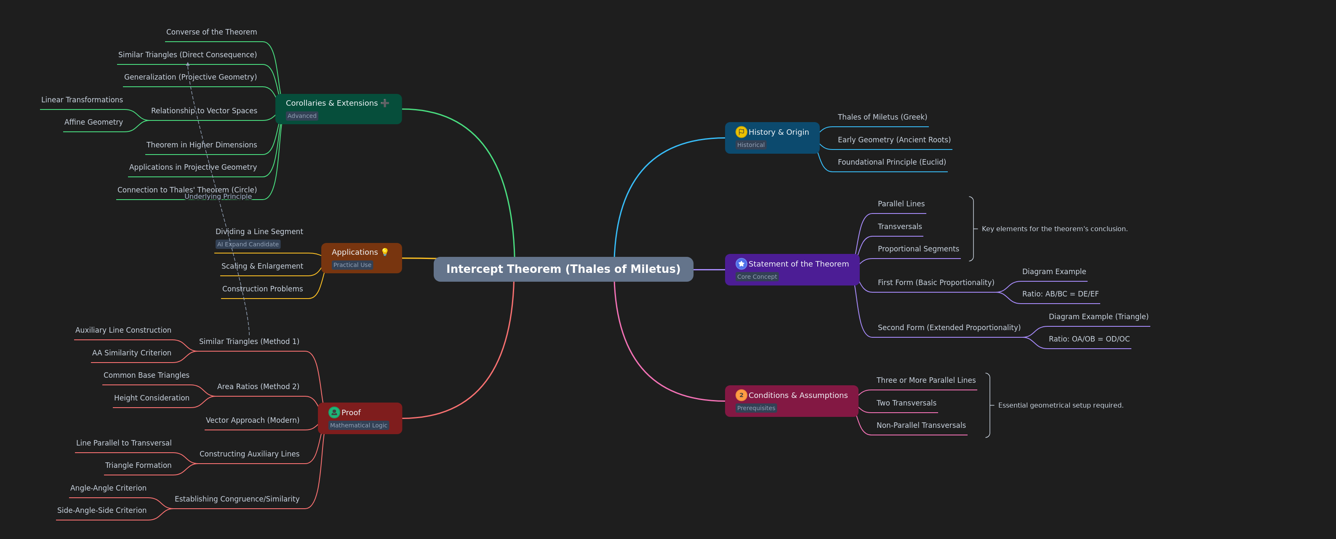The width and height of the screenshot is (1336, 539).
Task: Select the History & Origin node
Action: click(772, 138)
